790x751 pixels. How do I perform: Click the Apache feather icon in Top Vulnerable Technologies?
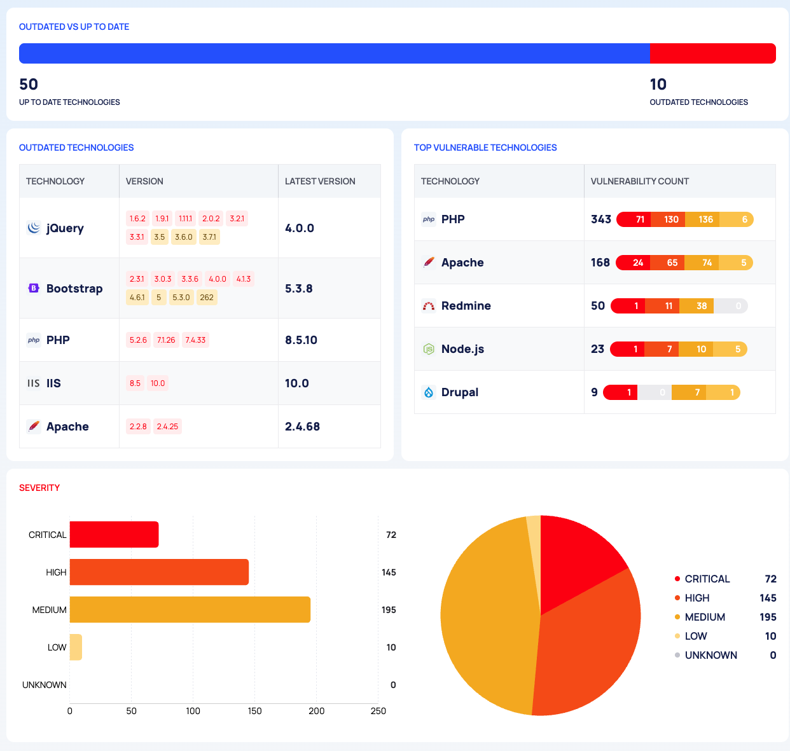(429, 263)
